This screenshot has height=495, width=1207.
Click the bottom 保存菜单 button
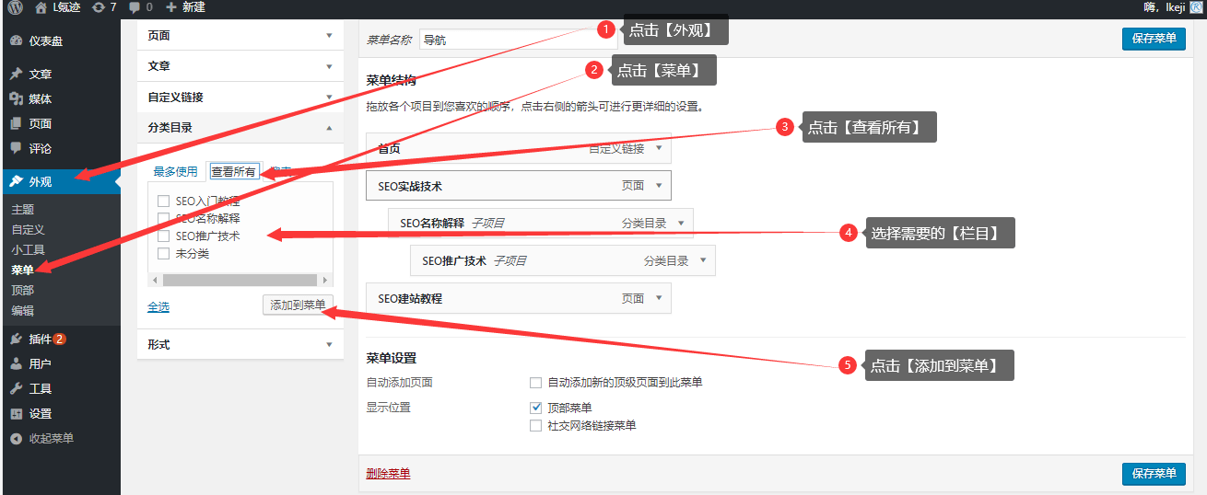point(1154,474)
